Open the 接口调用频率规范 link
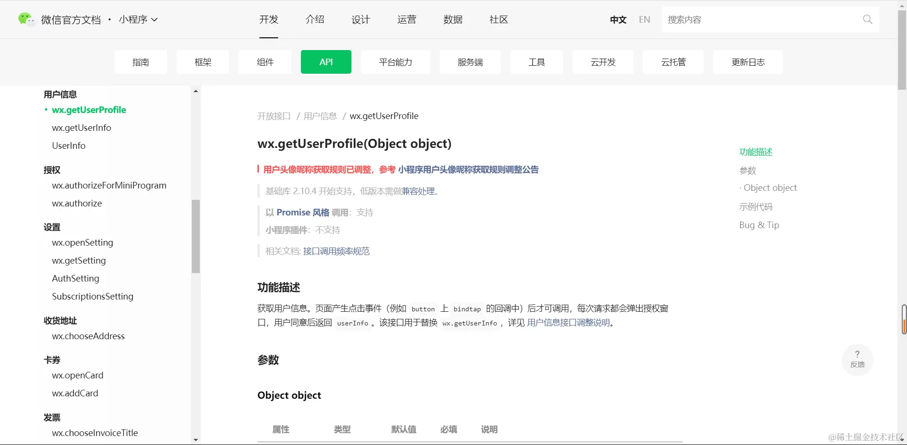The image size is (907, 445). point(336,251)
